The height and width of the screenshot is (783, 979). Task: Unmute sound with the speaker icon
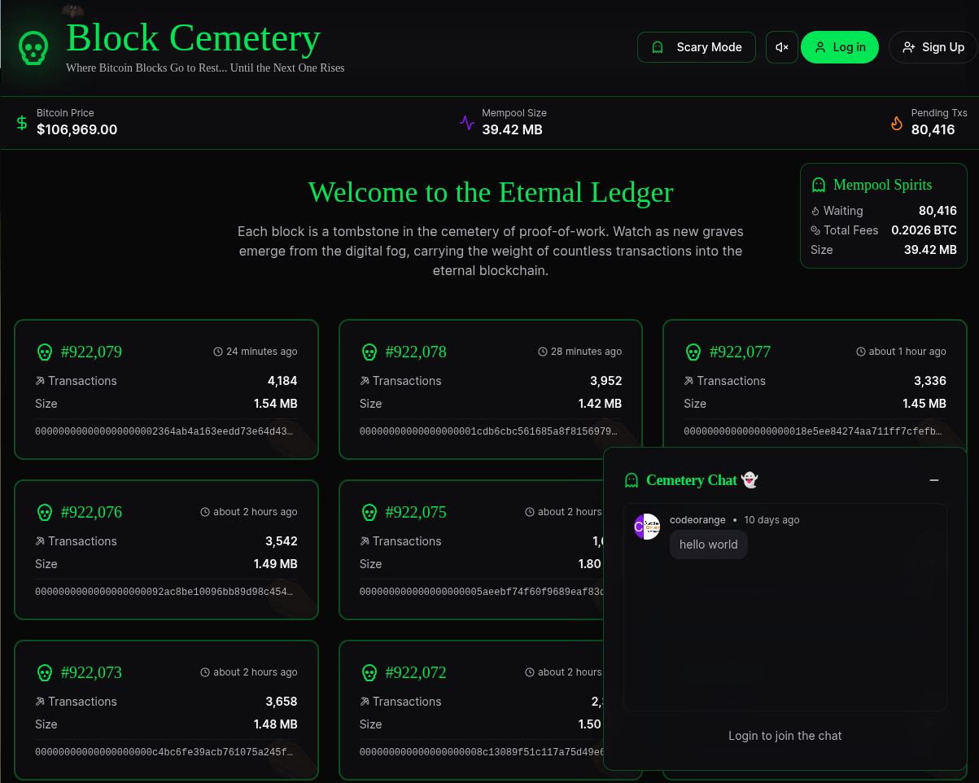781,47
